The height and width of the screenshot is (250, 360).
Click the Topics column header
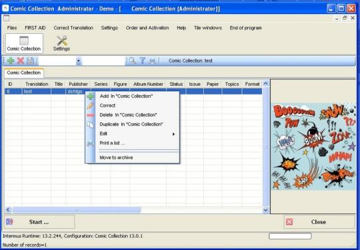click(x=232, y=84)
